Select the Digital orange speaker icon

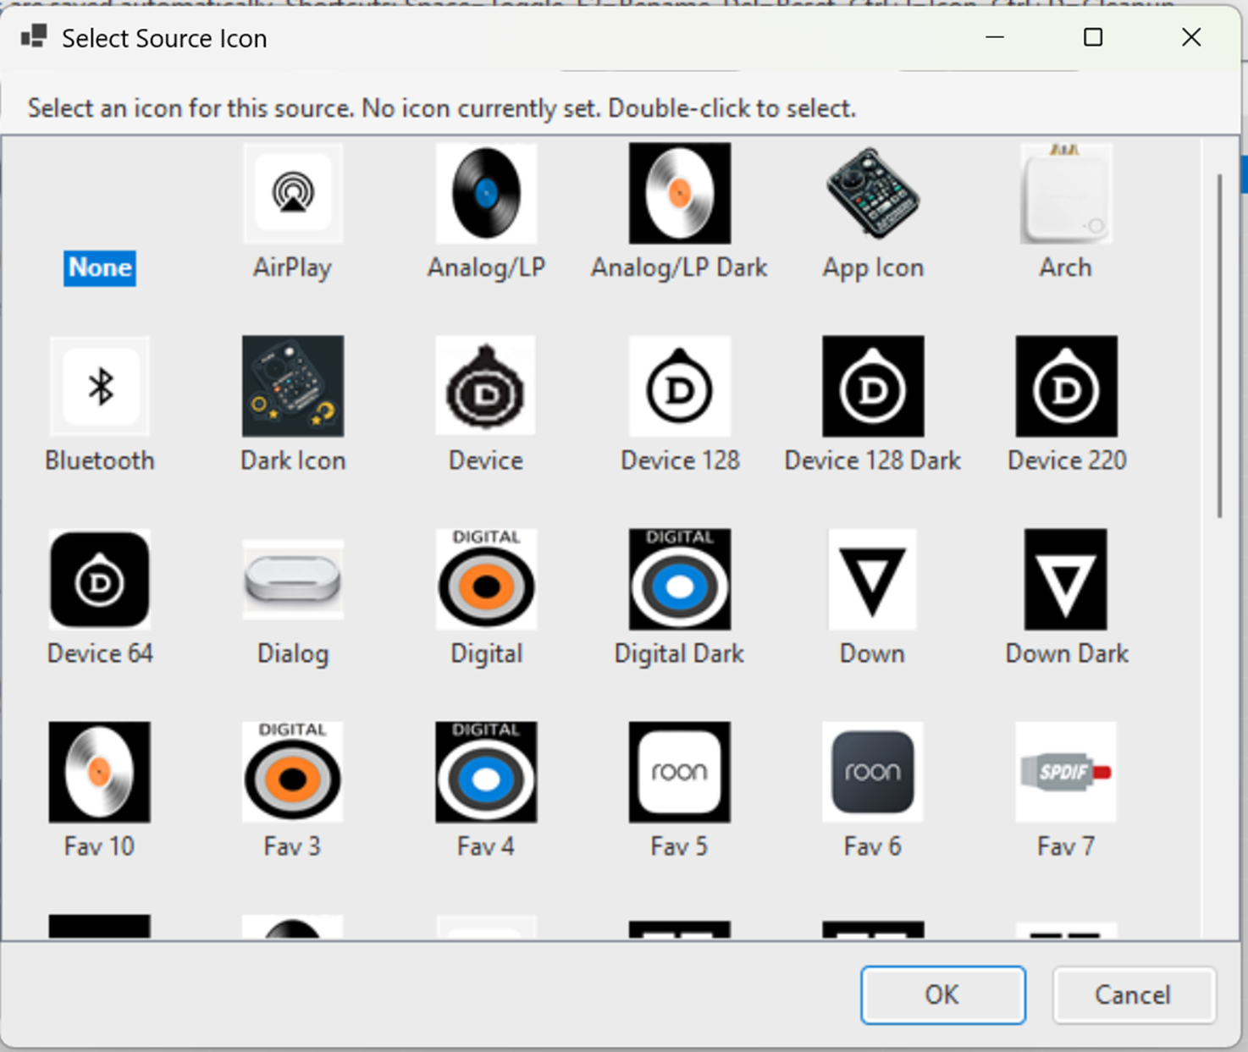tap(486, 579)
